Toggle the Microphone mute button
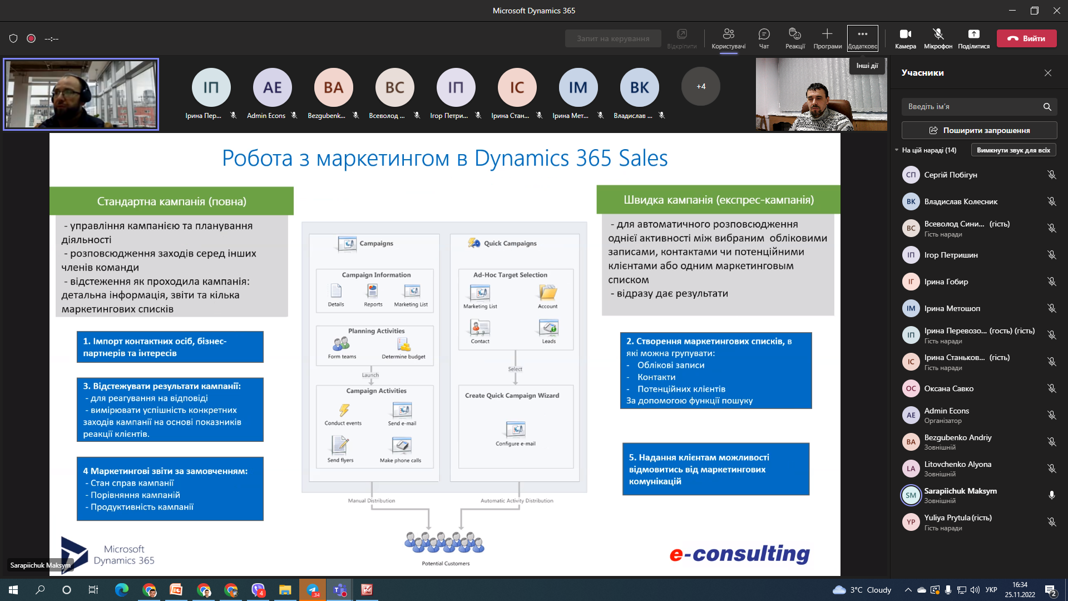The height and width of the screenshot is (601, 1068). pos(938,35)
